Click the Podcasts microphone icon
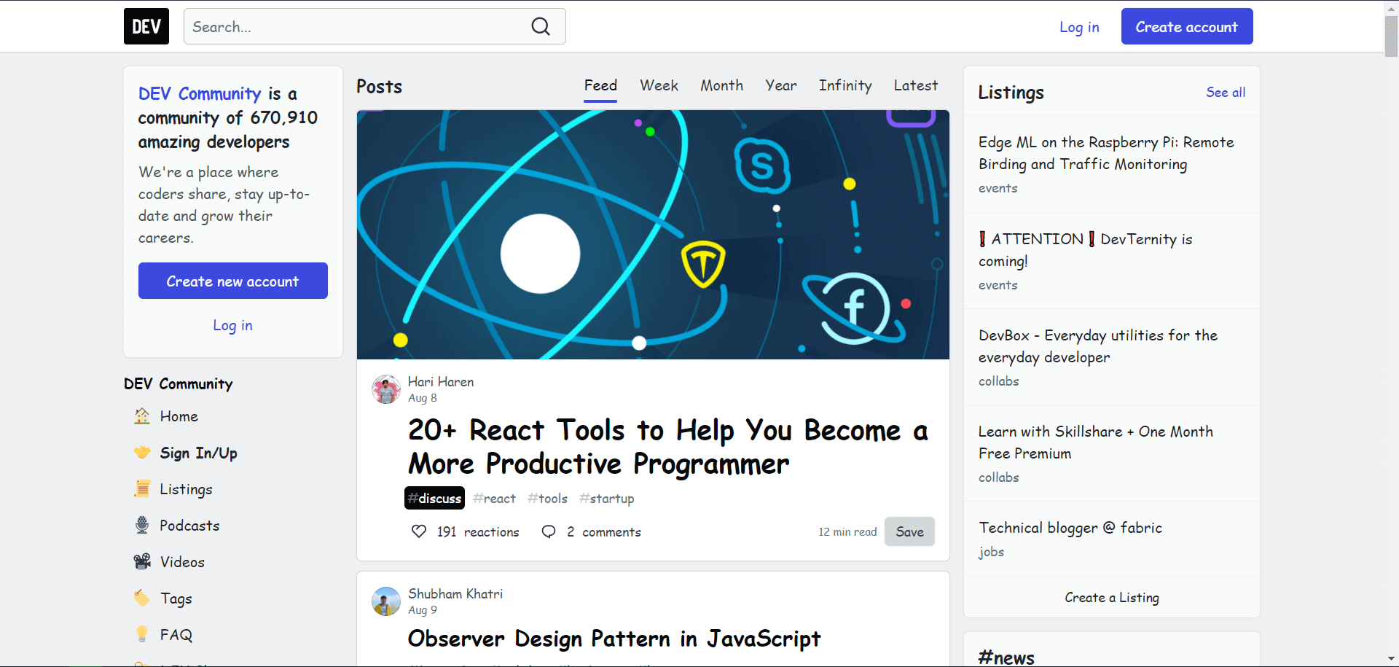Image resolution: width=1399 pixels, height=667 pixels. (x=142, y=525)
